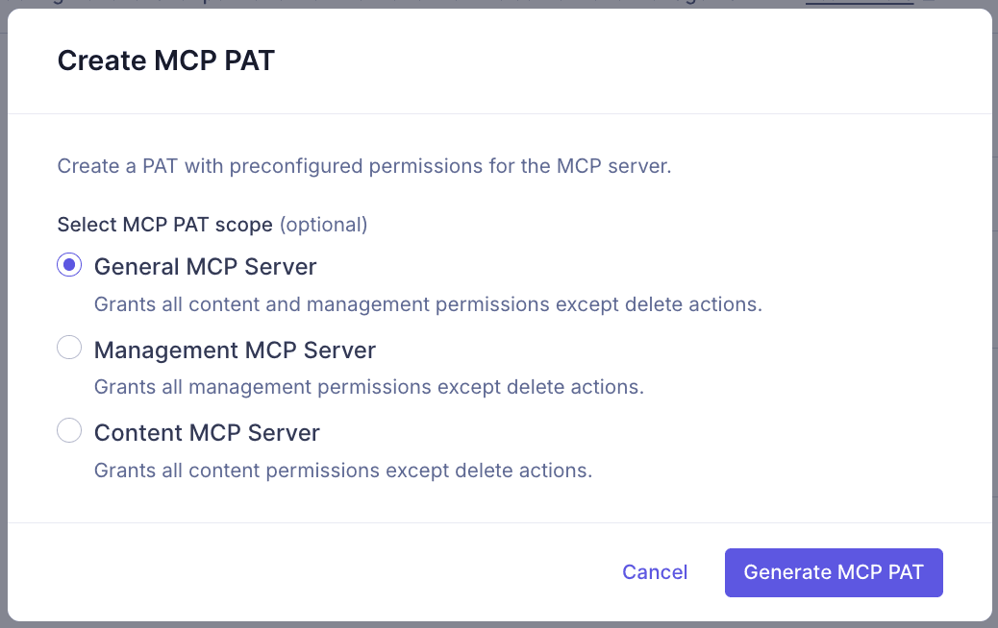Choose the Management MCP Server option
This screenshot has height=628, width=998.
pos(69,347)
